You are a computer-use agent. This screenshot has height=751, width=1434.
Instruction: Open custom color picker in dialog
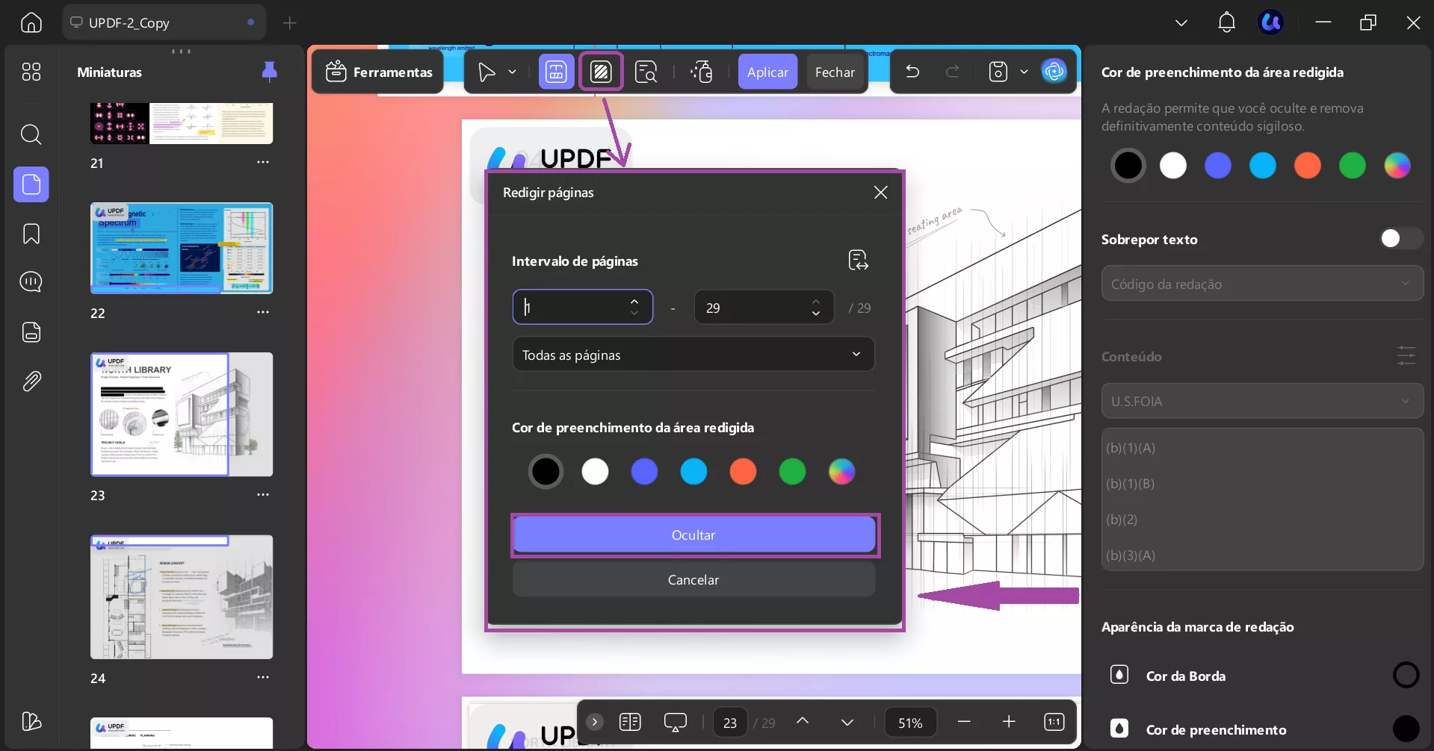[x=841, y=472]
